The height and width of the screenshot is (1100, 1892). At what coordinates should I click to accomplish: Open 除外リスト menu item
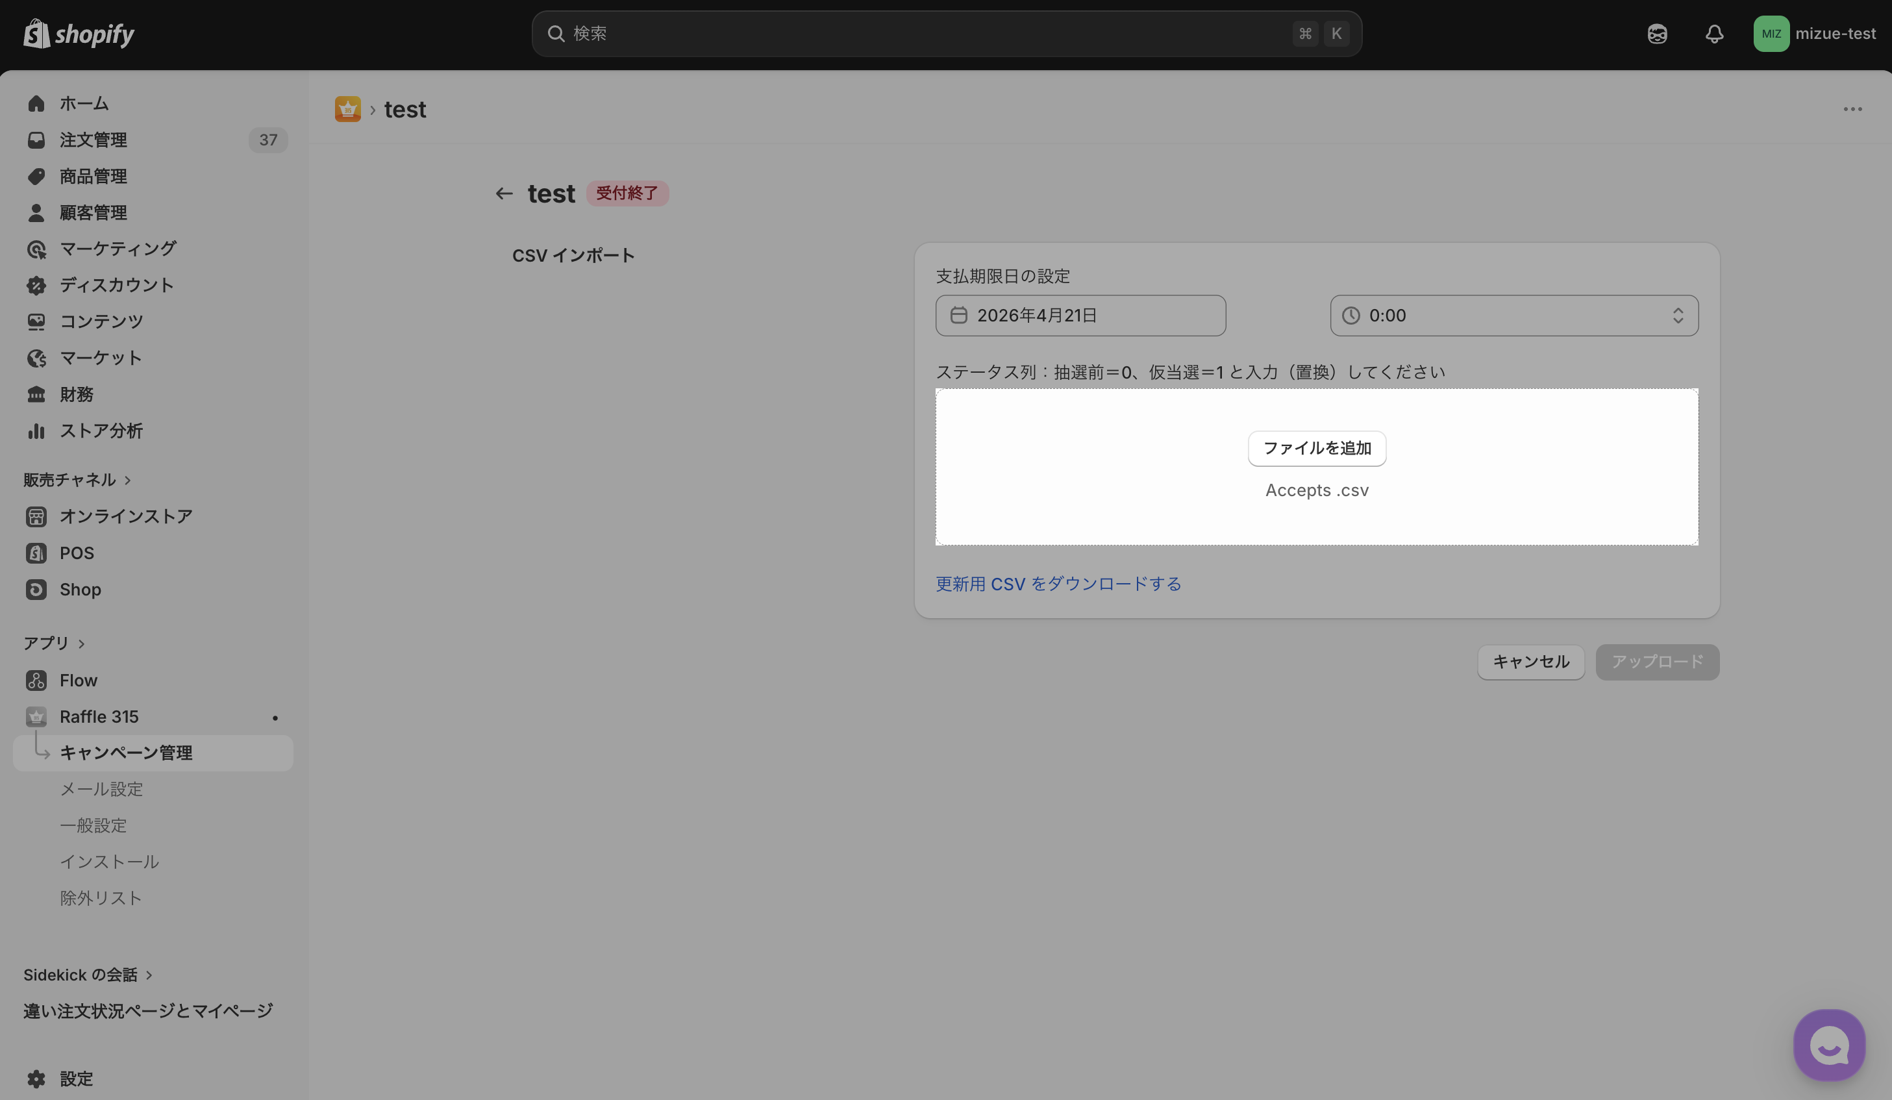101,898
